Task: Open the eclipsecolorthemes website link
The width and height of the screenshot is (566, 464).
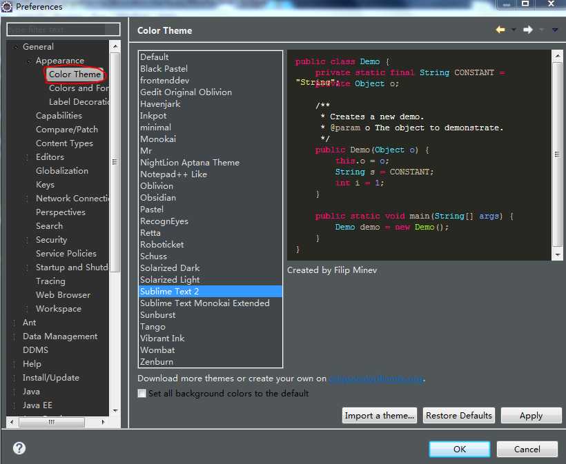Action: (376, 379)
